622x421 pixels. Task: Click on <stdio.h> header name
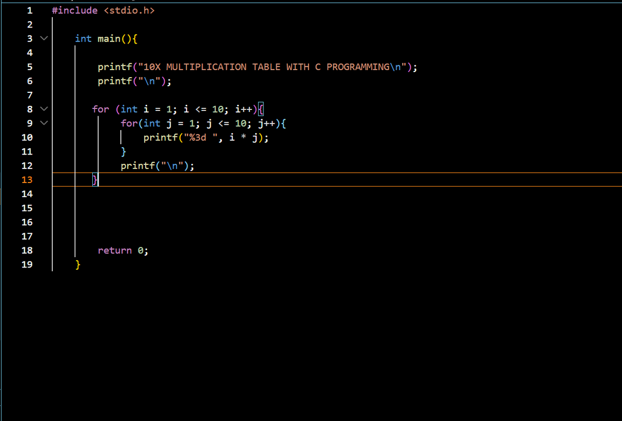130,10
